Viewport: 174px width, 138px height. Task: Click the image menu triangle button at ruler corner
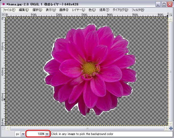(x=3, y=14)
